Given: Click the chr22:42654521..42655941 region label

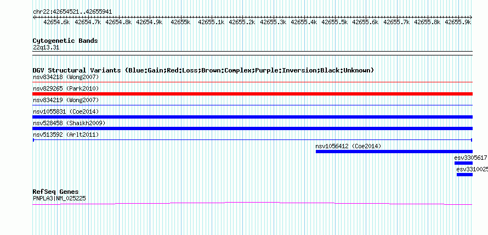Looking at the screenshot, I should 72,12.
